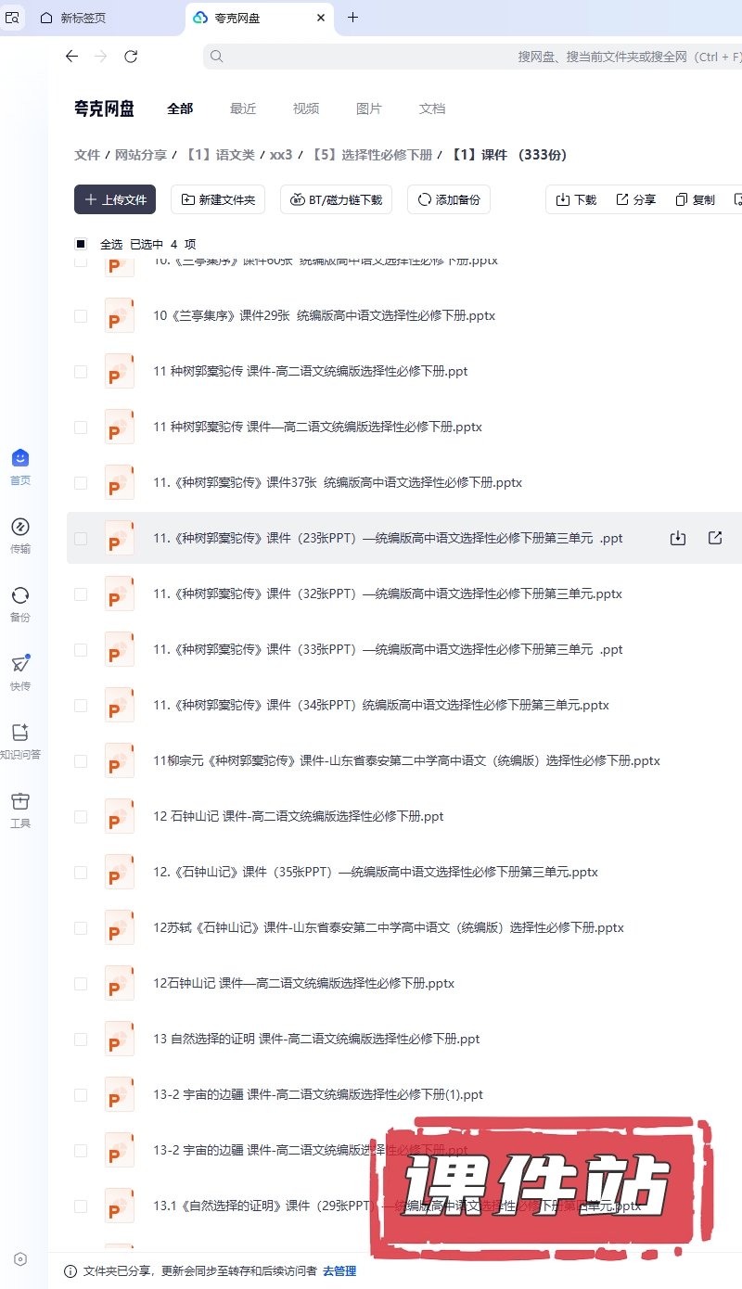This screenshot has height=1289, width=742.
Task: Click the share icon on the highlighted 23张PPT row
Action: [715, 538]
